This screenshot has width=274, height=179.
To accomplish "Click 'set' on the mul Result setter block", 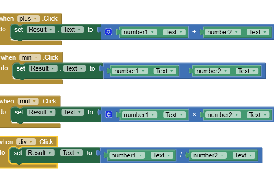I will click(x=19, y=112).
